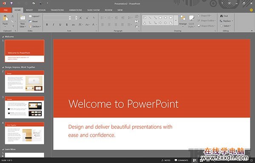Switch to the REVIEW tab

[108, 10]
